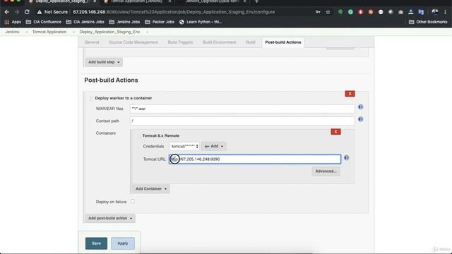Open the Other Bookmarks folder
Viewport: 452px width, 254px height.
[428, 22]
